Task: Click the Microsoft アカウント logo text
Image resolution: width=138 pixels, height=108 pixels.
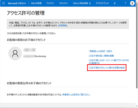Action: click(x=17, y=3)
